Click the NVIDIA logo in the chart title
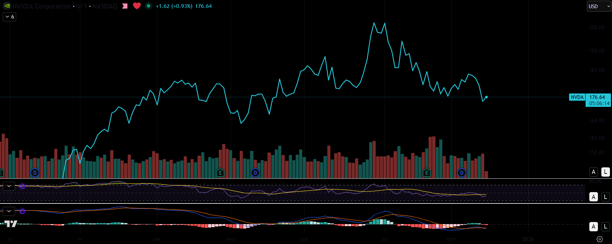The image size is (612, 244). [x=7, y=6]
